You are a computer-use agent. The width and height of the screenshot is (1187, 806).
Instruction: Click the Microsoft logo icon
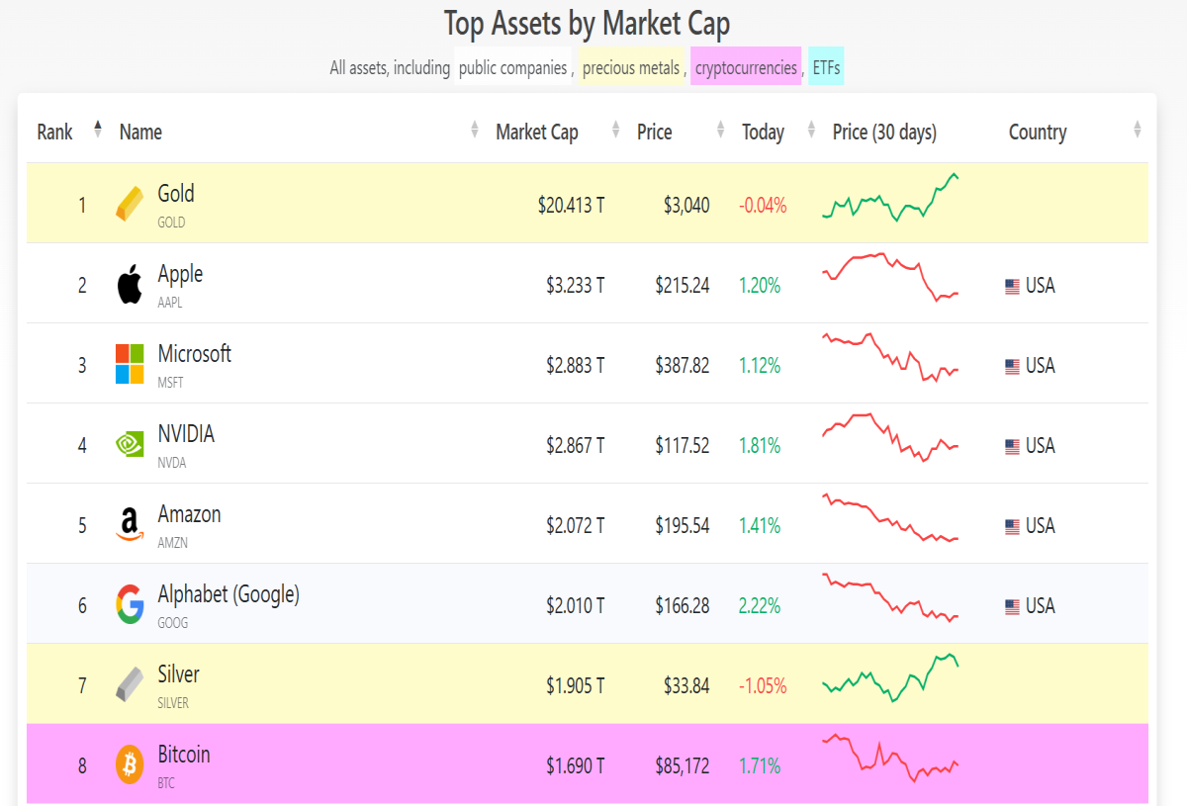point(130,364)
